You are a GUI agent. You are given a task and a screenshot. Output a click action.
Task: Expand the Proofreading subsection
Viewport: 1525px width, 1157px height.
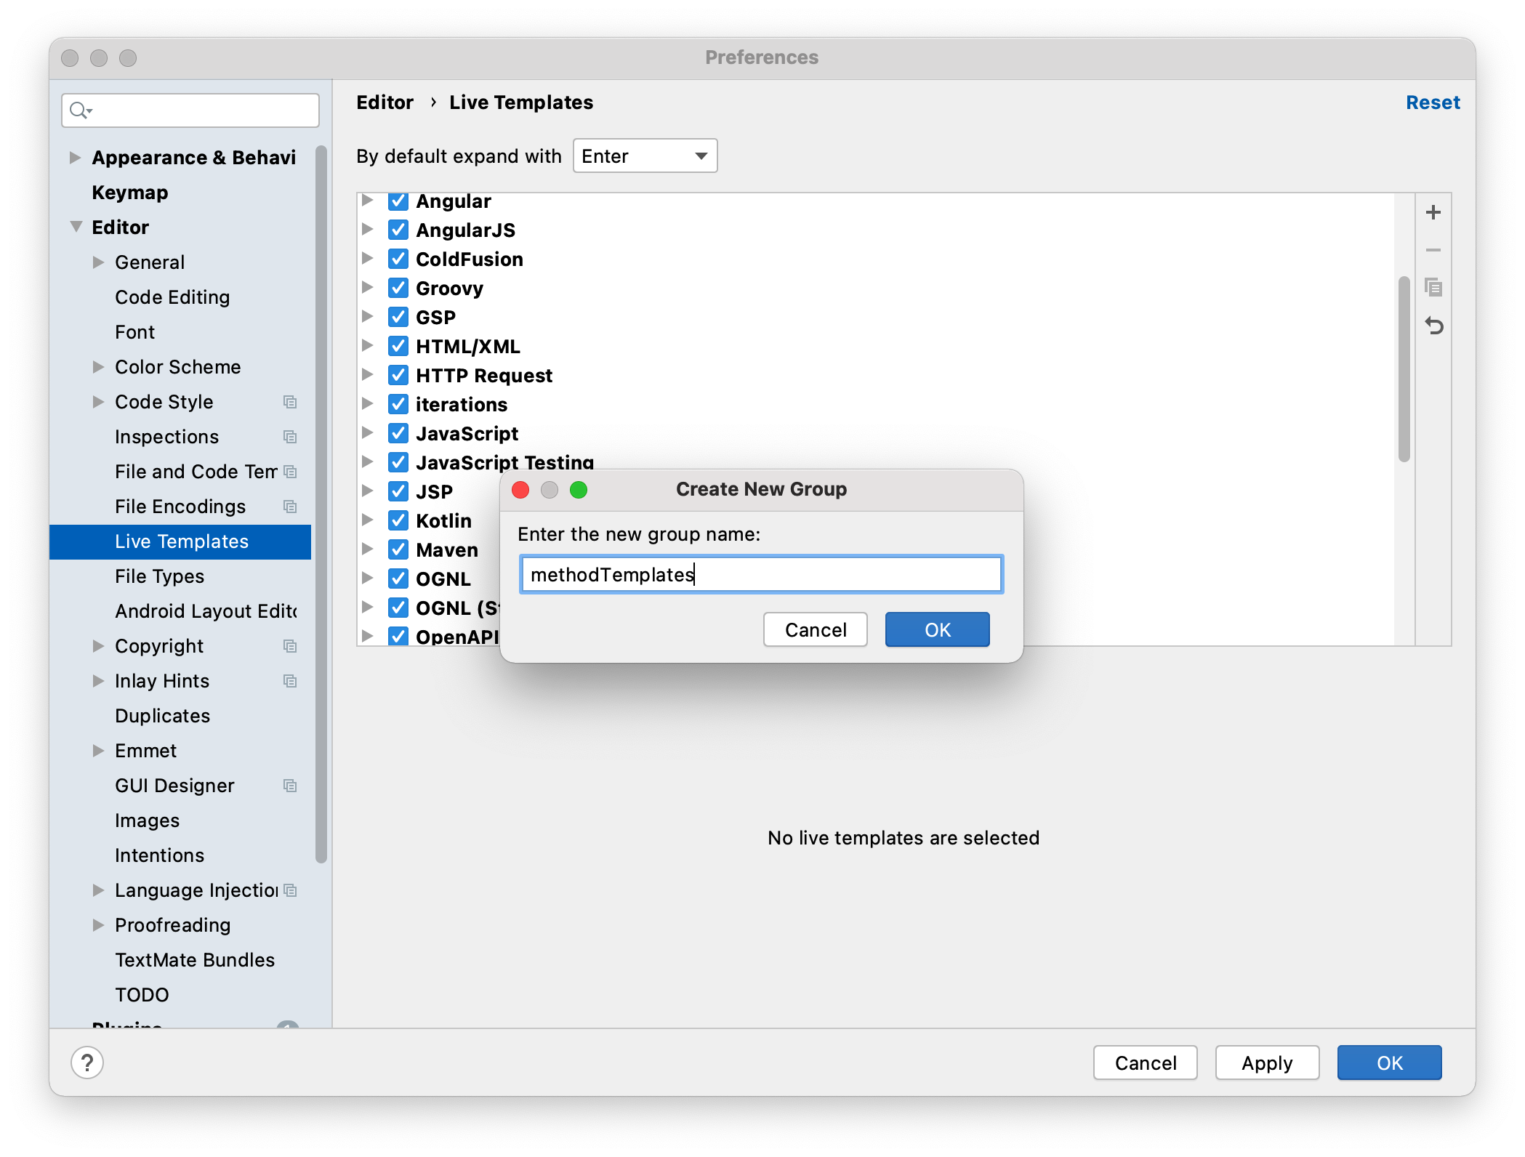tap(98, 925)
